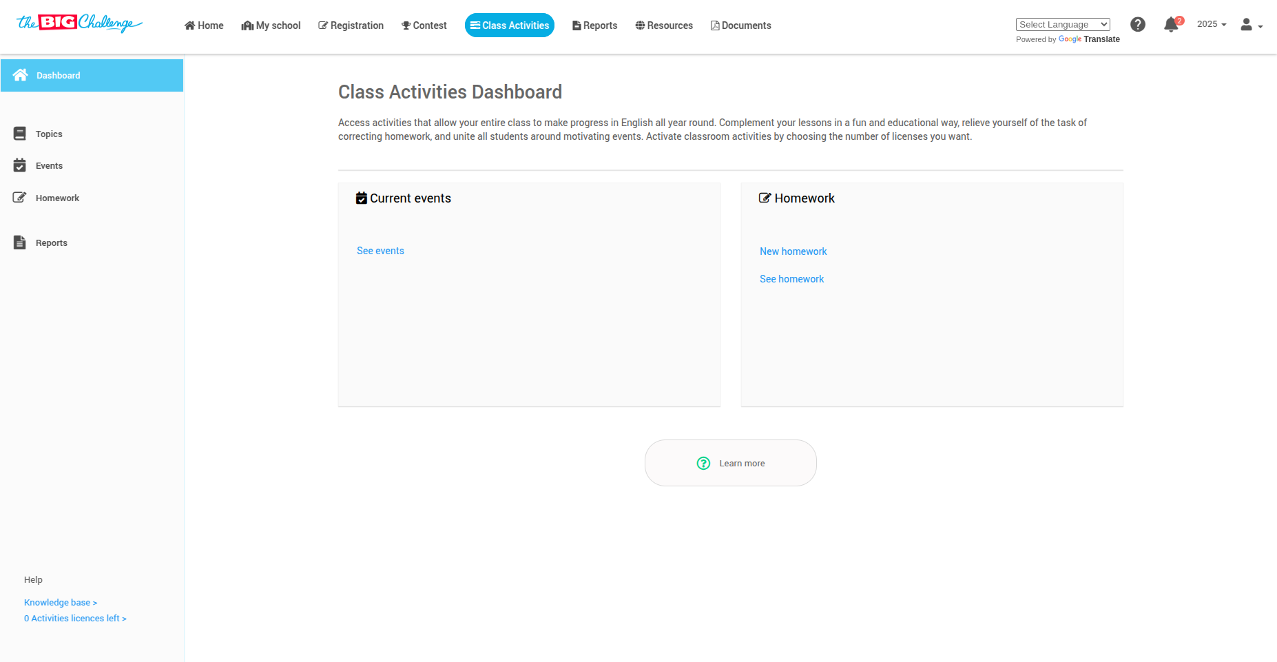Open the notifications bell

(1172, 25)
